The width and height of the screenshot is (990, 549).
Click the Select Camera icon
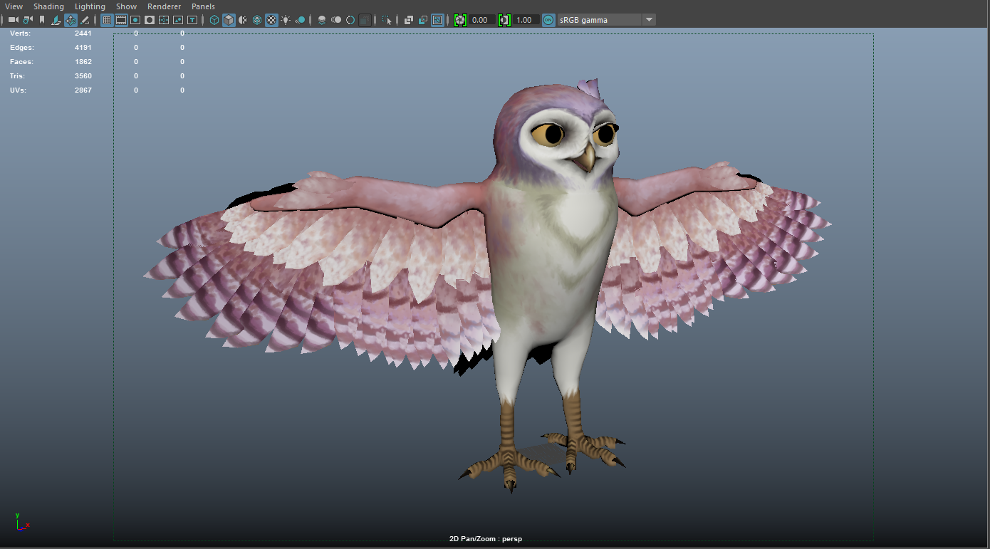pos(13,20)
